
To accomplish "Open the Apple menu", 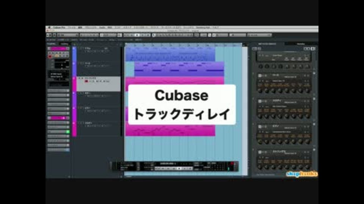I will pyautogui.click(x=49, y=27).
